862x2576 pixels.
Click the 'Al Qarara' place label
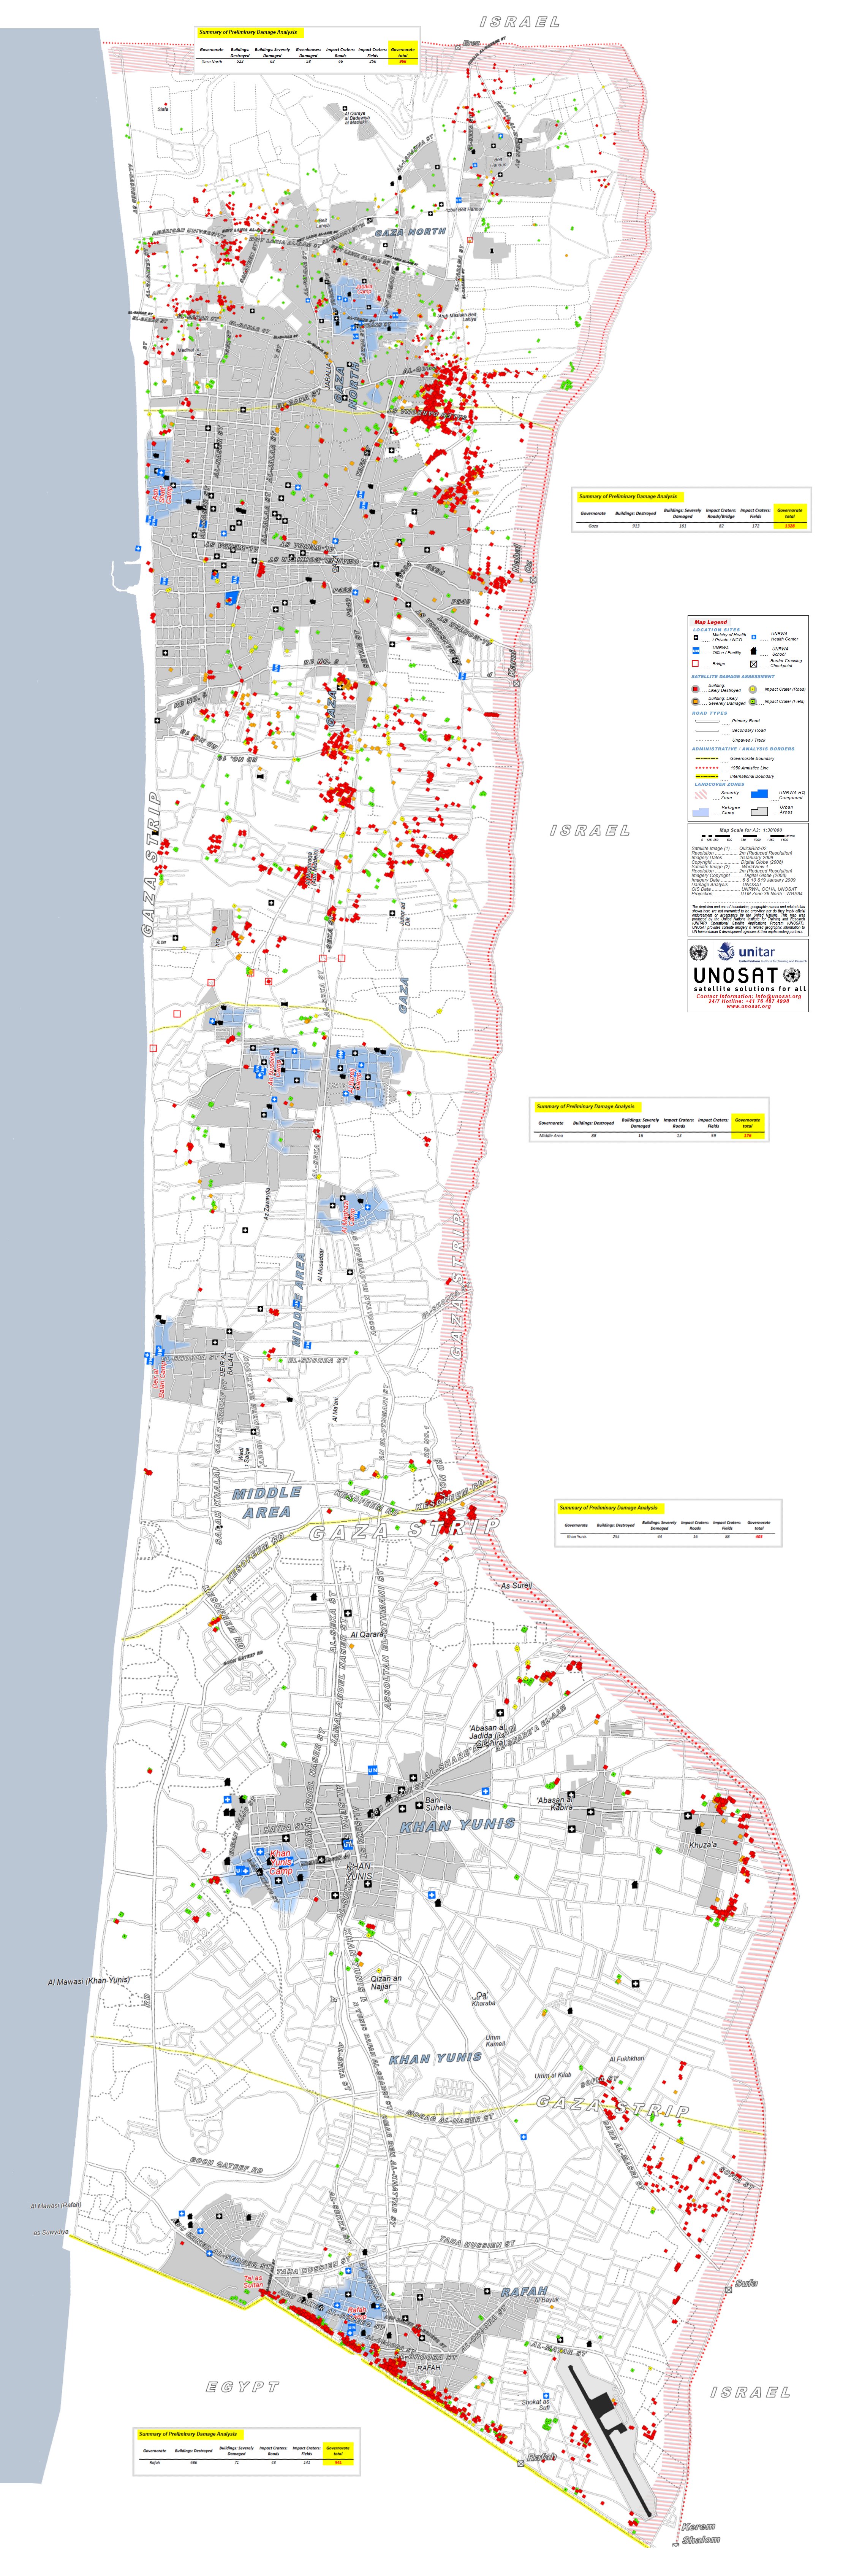click(368, 1635)
